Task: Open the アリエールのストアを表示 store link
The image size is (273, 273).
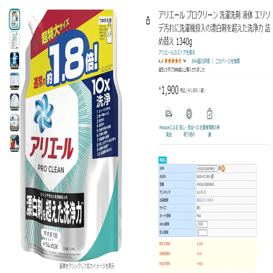Action: point(177,52)
